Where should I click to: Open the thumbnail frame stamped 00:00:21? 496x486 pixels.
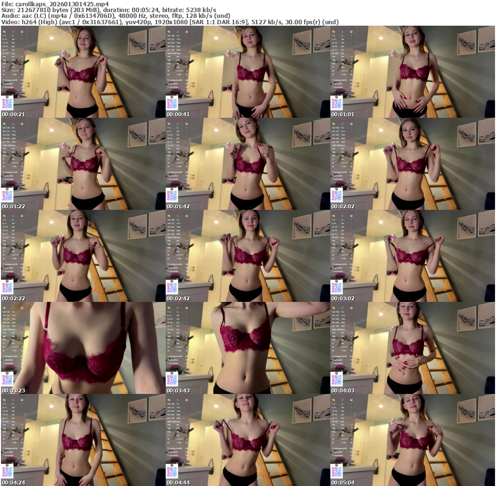83,72
